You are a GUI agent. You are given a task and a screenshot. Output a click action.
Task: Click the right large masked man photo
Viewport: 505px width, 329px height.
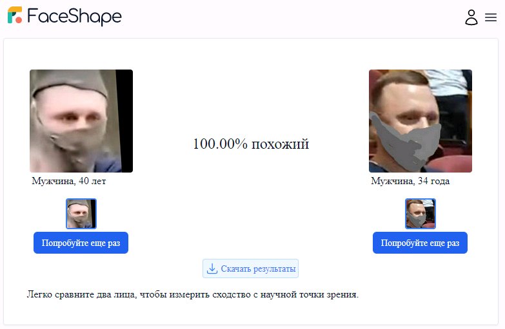click(421, 121)
